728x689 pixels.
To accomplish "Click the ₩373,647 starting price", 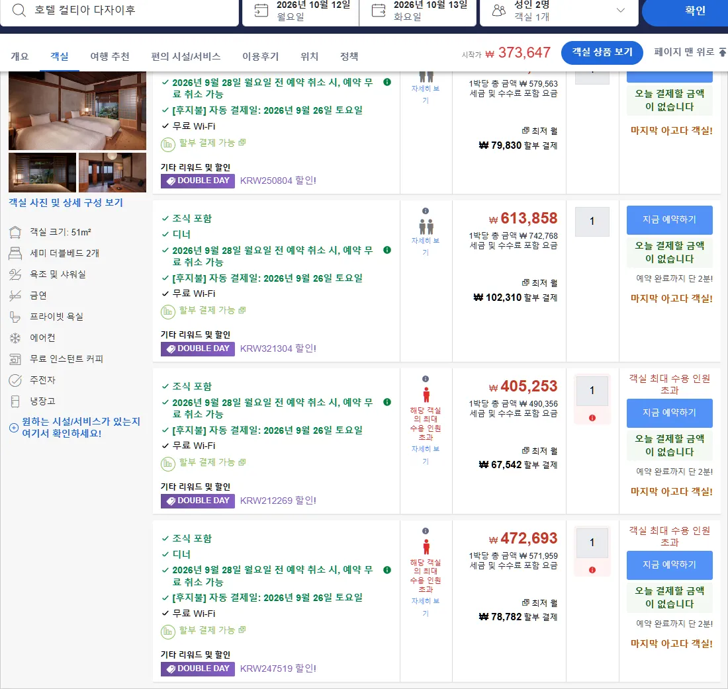I will click(518, 53).
